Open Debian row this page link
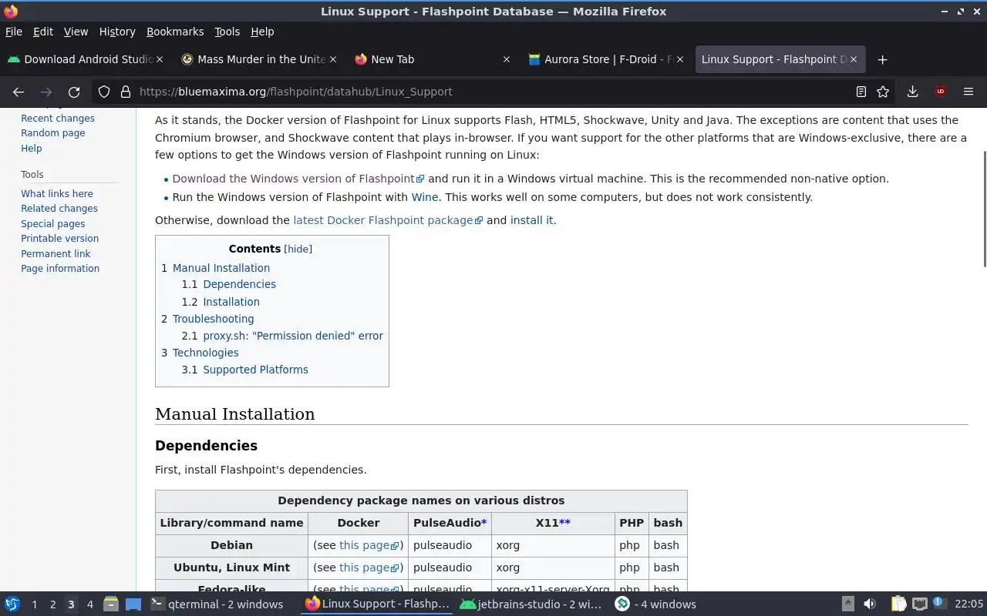This screenshot has width=987, height=616. pyautogui.click(x=369, y=545)
